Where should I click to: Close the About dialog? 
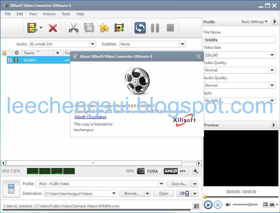(198, 57)
